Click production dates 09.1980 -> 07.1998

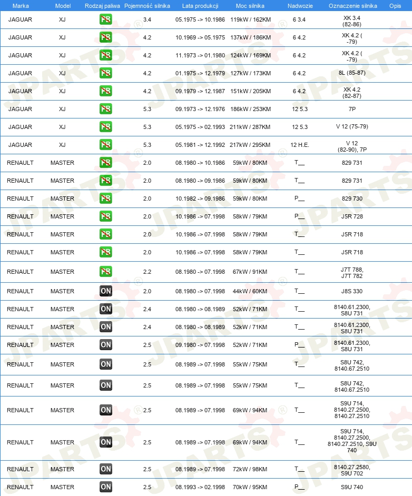coord(200,345)
